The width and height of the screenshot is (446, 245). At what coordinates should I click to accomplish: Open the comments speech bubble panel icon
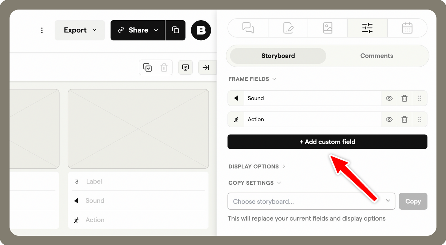point(248,28)
